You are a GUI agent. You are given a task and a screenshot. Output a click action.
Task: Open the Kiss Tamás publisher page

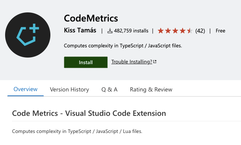[x=80, y=30]
